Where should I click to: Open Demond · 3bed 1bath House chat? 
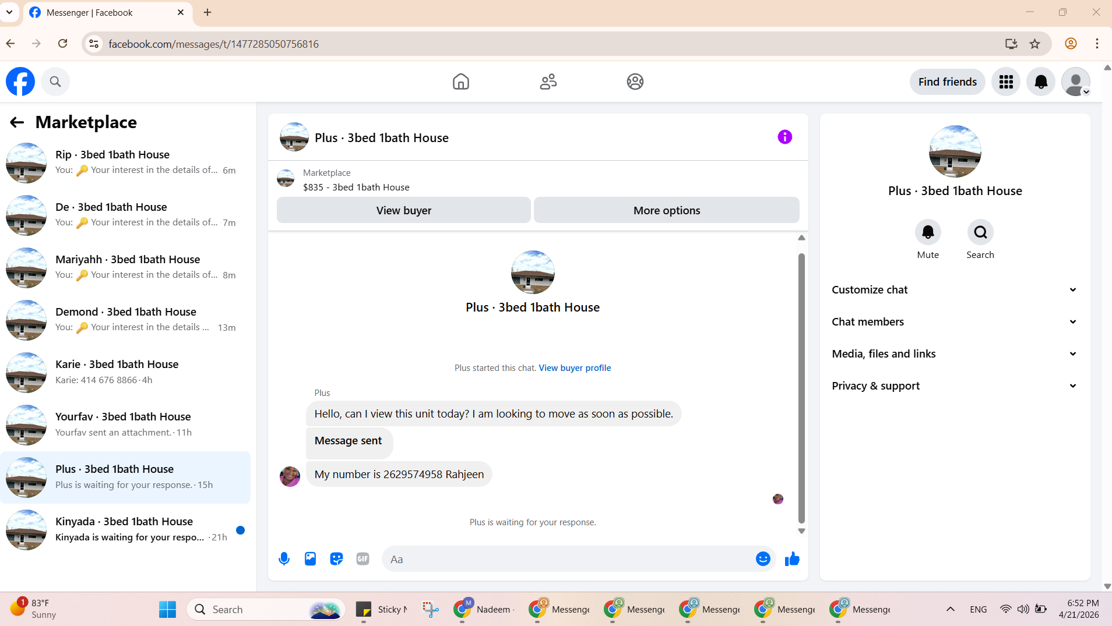click(125, 320)
